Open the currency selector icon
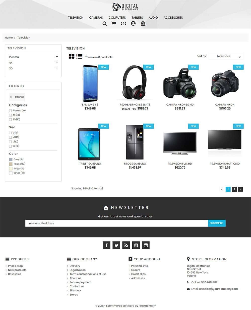The image size is (251, 310). [123, 23]
